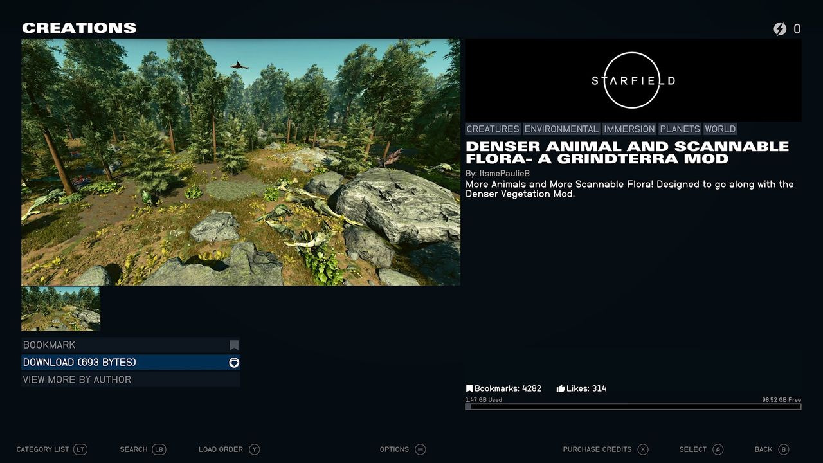Click the Likes: 314 count
The width and height of the screenshot is (823, 463).
pos(586,388)
